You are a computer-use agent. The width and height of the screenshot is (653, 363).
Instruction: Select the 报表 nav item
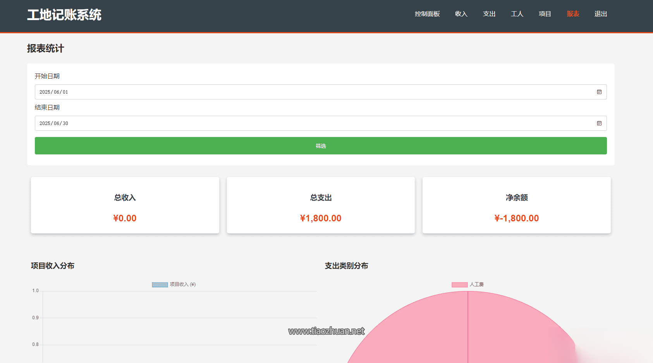tap(573, 14)
